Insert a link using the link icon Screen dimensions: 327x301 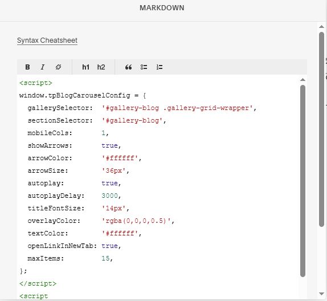pyautogui.click(x=58, y=67)
